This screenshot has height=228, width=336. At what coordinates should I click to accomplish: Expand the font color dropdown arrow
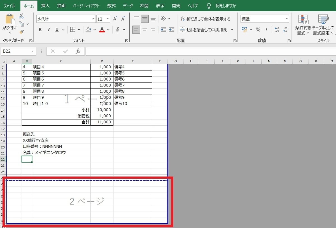coord(108,29)
